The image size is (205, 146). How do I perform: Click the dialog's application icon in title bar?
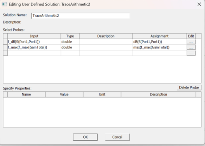coord(5,4)
